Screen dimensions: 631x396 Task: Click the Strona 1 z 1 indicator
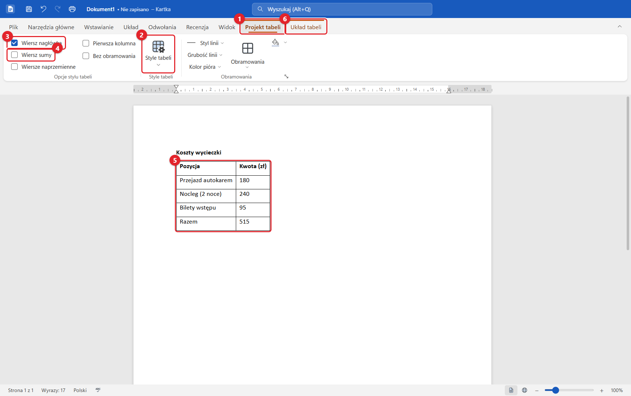21,390
